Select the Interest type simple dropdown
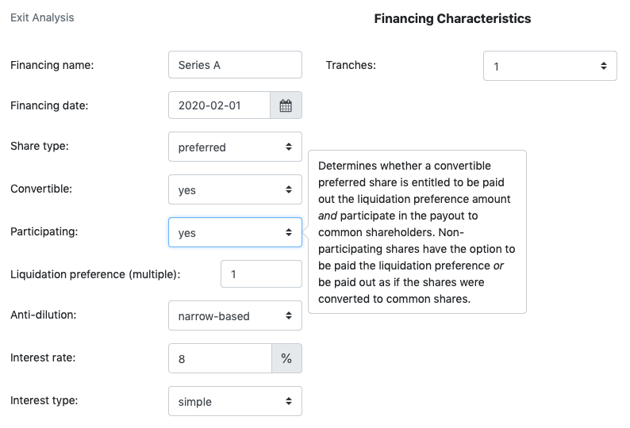Image resolution: width=630 pixels, height=428 pixels. (x=235, y=401)
